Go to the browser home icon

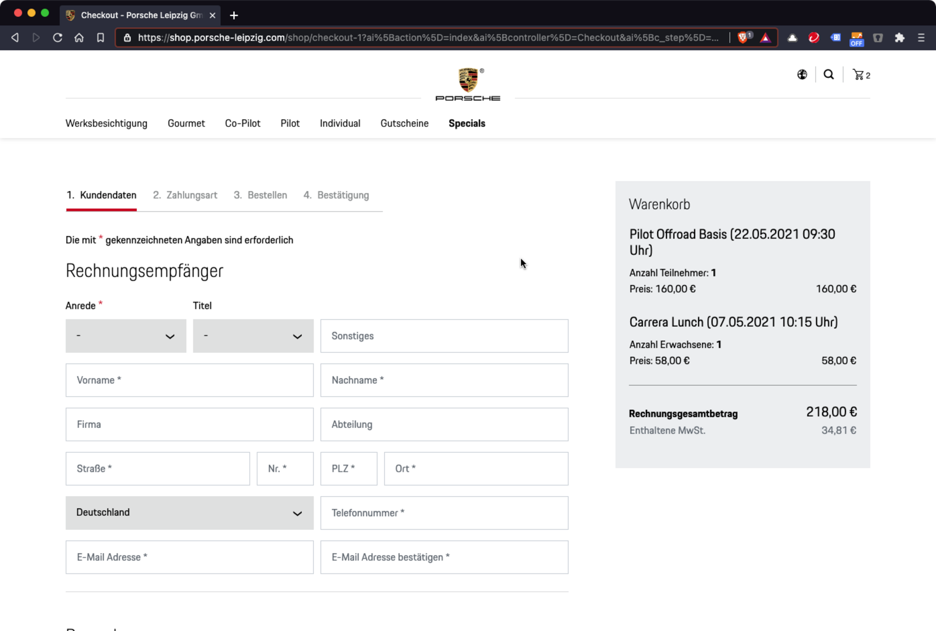coord(79,37)
